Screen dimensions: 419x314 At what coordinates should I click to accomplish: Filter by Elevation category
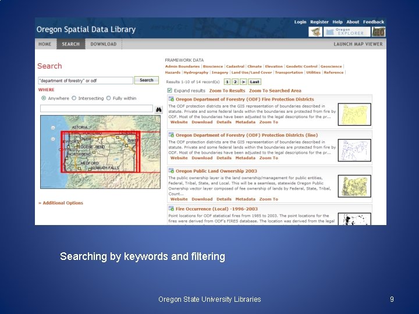coord(274,66)
